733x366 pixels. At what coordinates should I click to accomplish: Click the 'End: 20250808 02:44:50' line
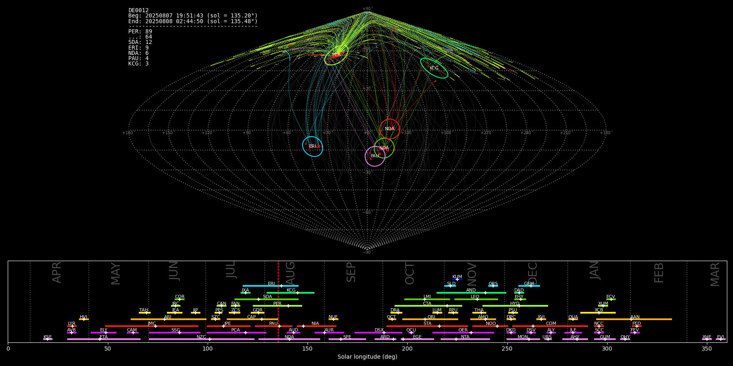pyautogui.click(x=193, y=21)
